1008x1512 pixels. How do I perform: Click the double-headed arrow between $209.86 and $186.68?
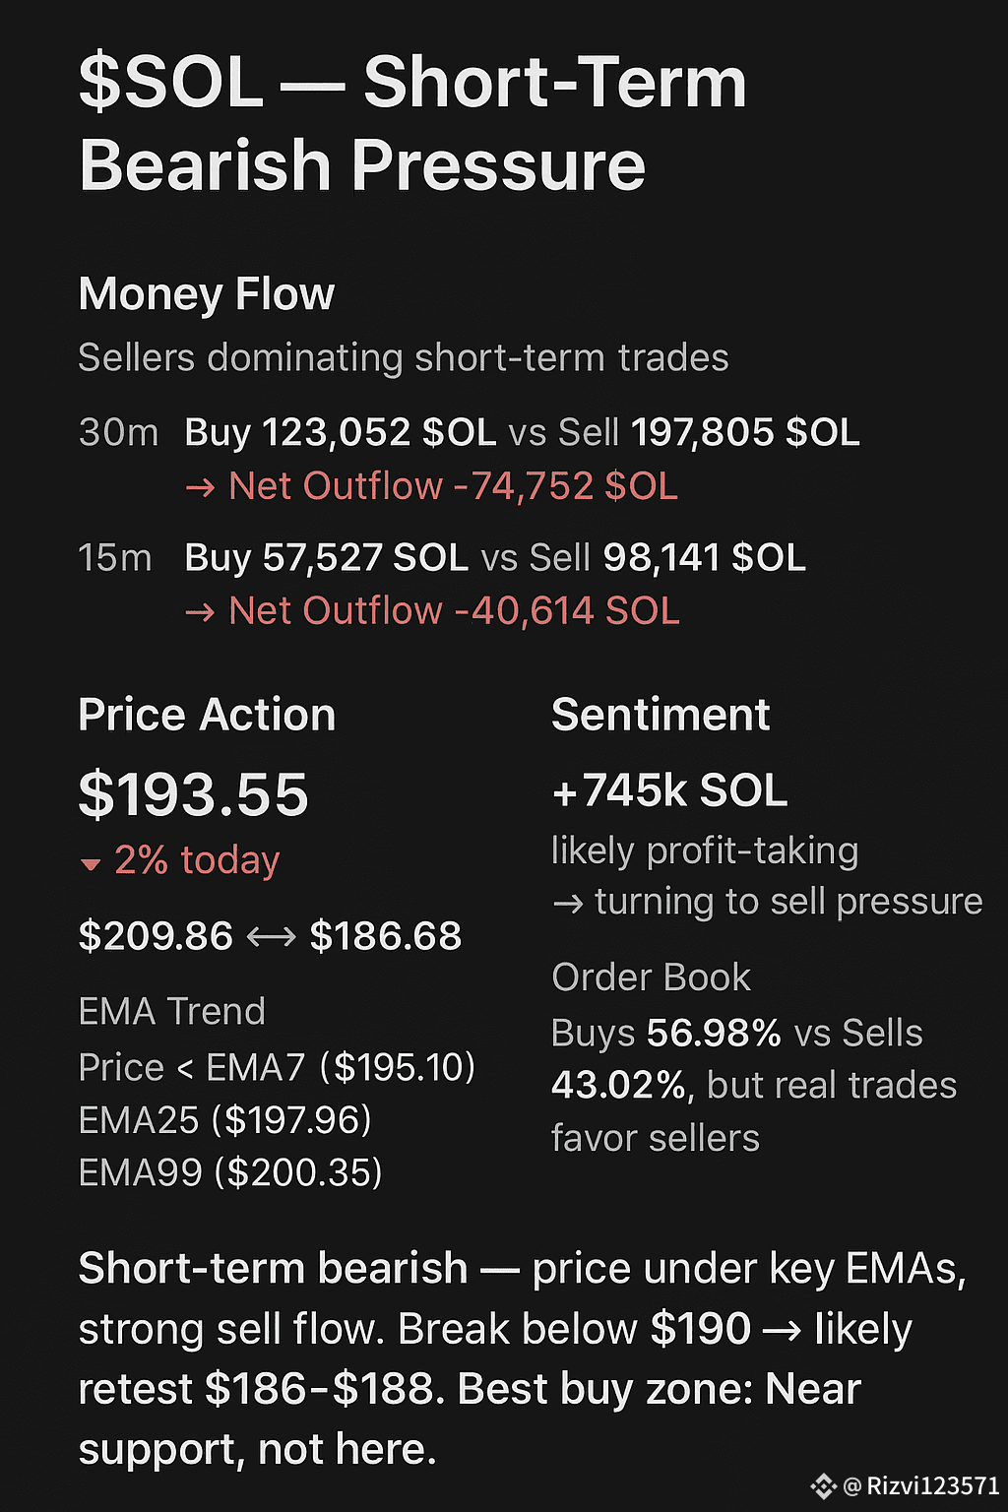(x=271, y=937)
